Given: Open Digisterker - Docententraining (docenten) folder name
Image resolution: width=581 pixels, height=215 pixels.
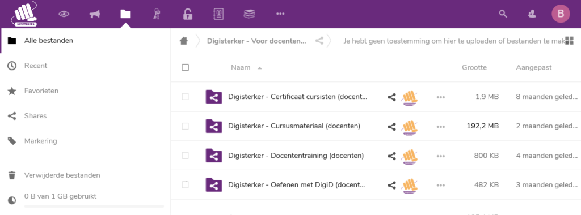Looking at the screenshot, I should [x=296, y=156].
